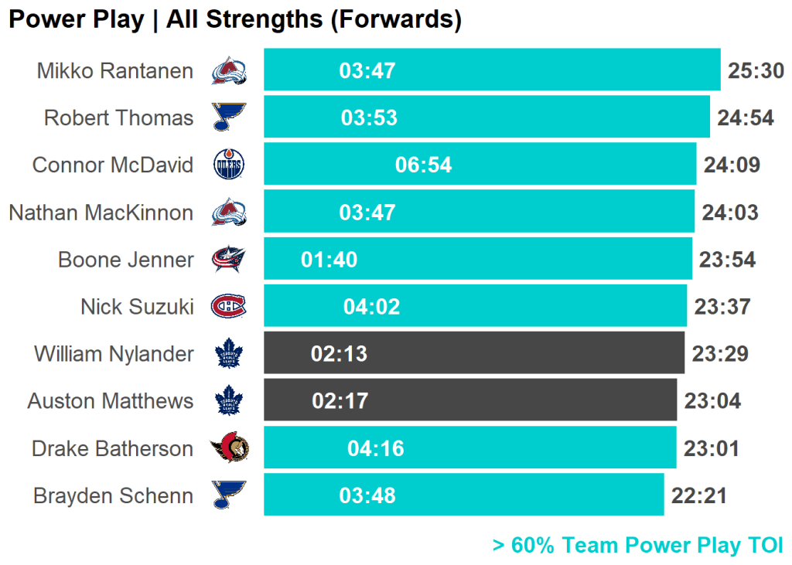
Task: Click the 60% Team Power Play TOI legend
Action: [x=637, y=545]
